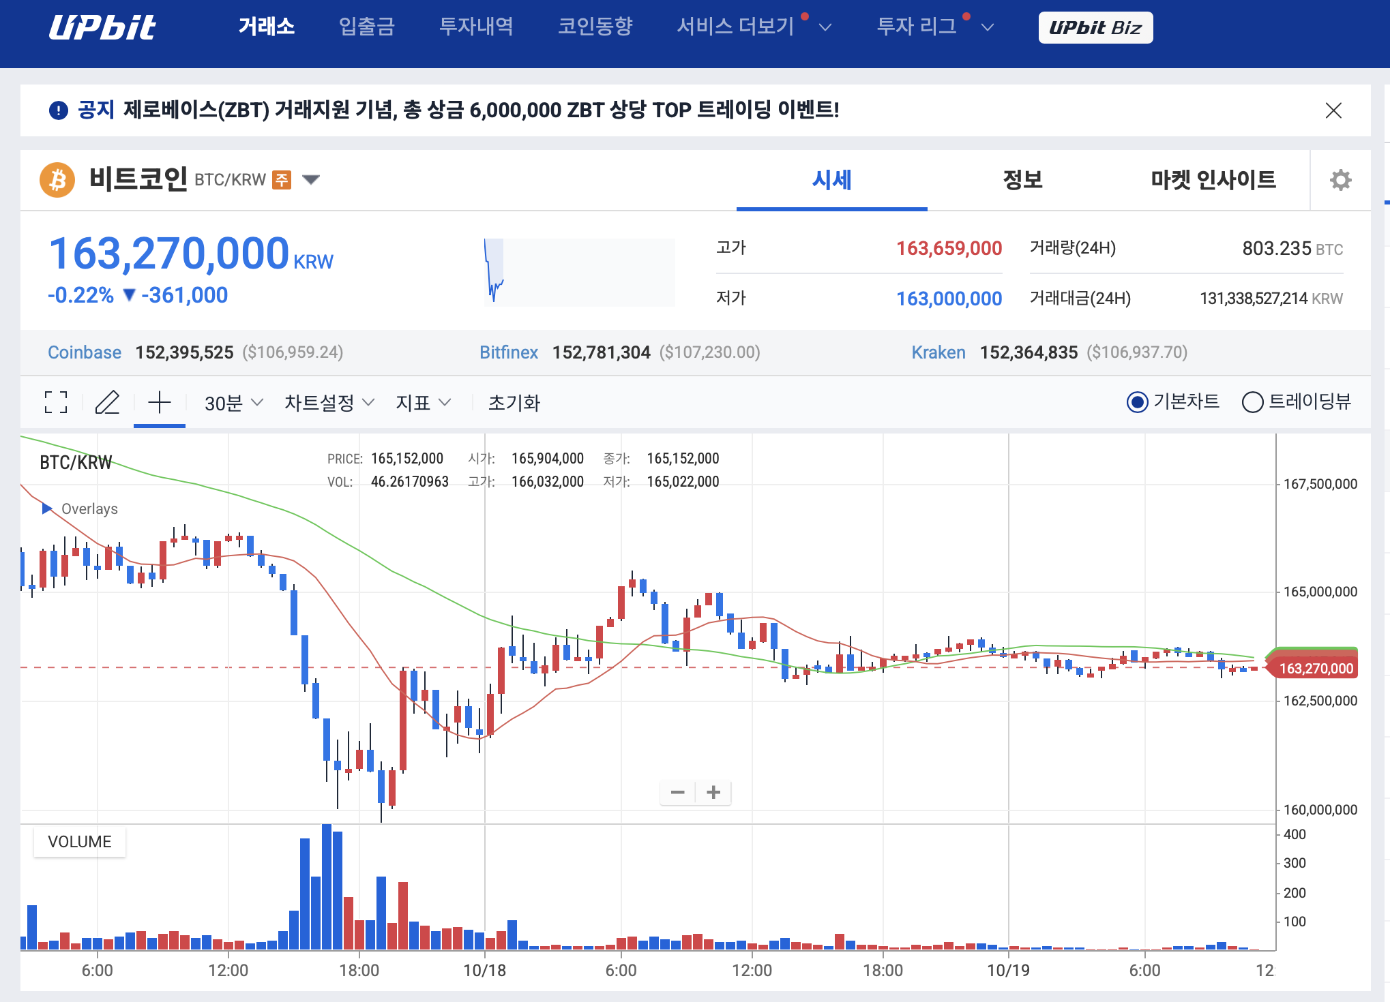
Task: Activate the crosshair tool on the chart
Action: click(159, 402)
